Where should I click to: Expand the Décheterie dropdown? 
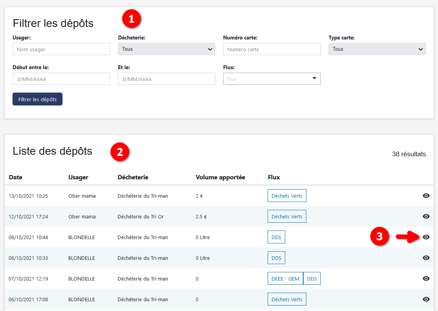coord(166,49)
